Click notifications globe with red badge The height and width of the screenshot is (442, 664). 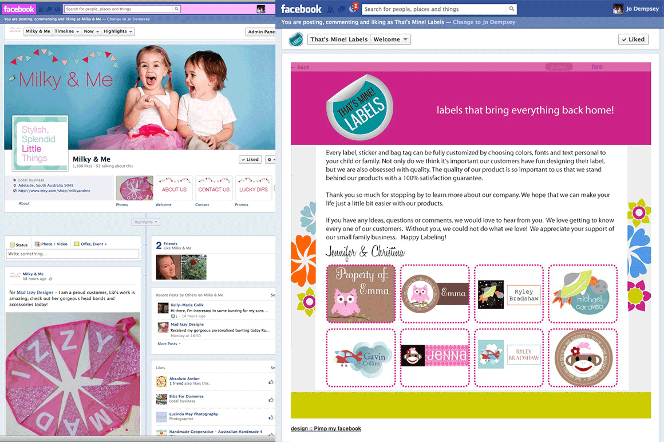353,9
